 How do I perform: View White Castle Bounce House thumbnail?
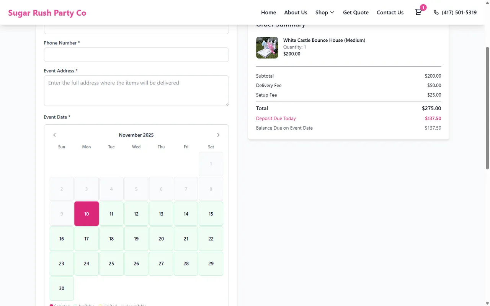click(267, 47)
